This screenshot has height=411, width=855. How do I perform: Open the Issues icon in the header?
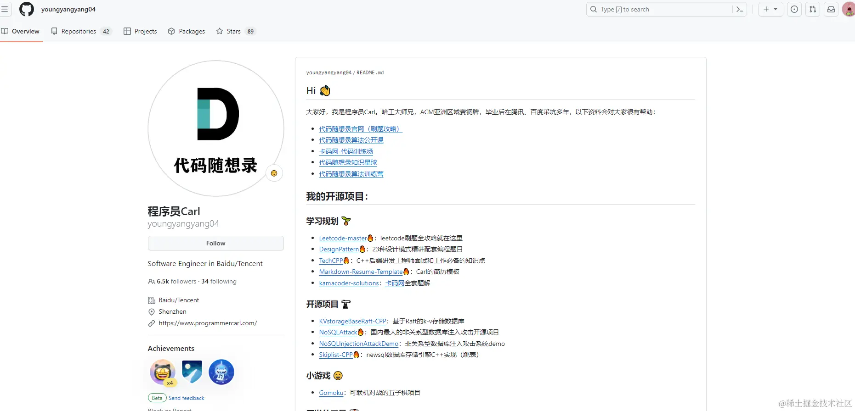pos(794,9)
